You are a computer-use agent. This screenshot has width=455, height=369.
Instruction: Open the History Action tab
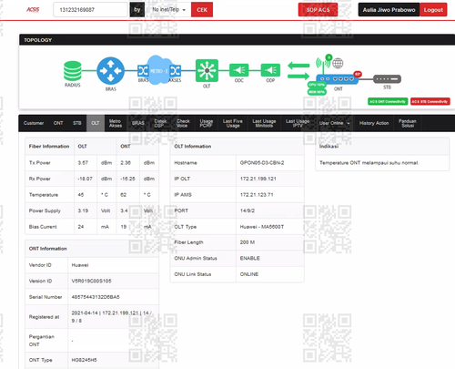[x=374, y=123]
